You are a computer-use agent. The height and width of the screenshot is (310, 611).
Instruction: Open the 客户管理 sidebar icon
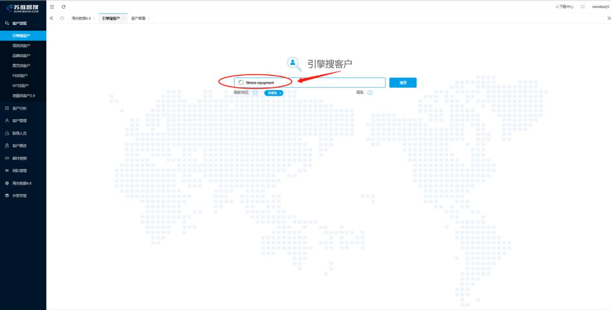6,120
